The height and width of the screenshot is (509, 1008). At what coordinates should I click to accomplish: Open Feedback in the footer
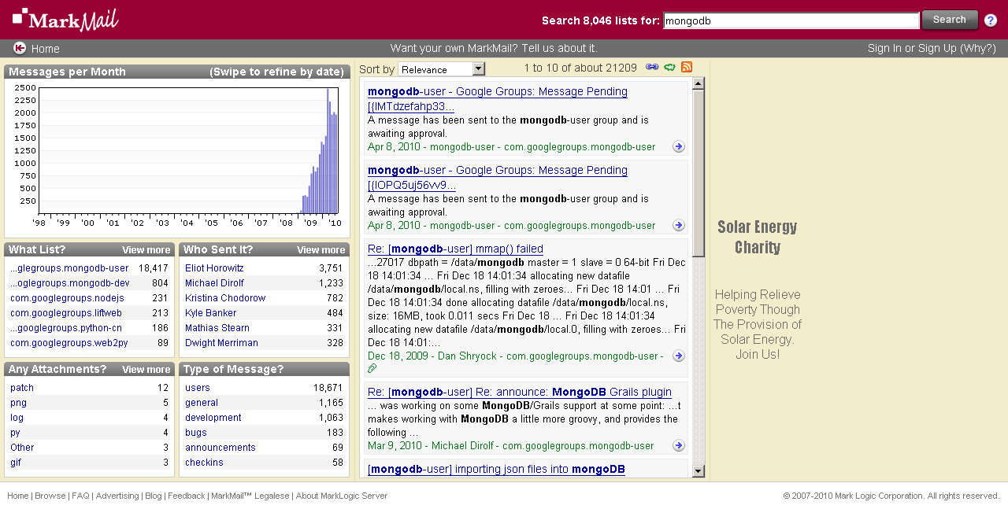click(187, 496)
